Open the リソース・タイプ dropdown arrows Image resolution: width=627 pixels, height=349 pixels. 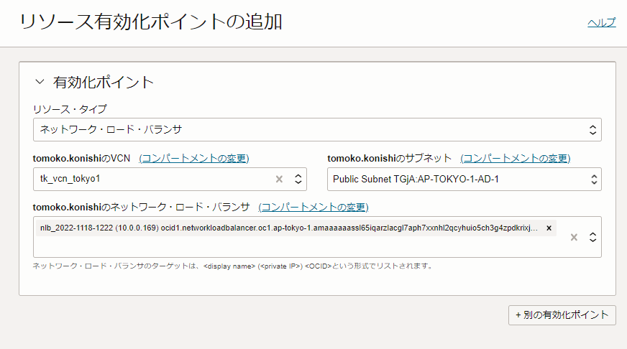point(592,130)
